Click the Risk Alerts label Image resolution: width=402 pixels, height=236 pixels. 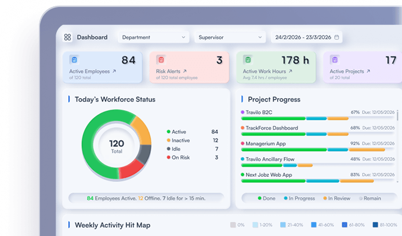(168, 71)
